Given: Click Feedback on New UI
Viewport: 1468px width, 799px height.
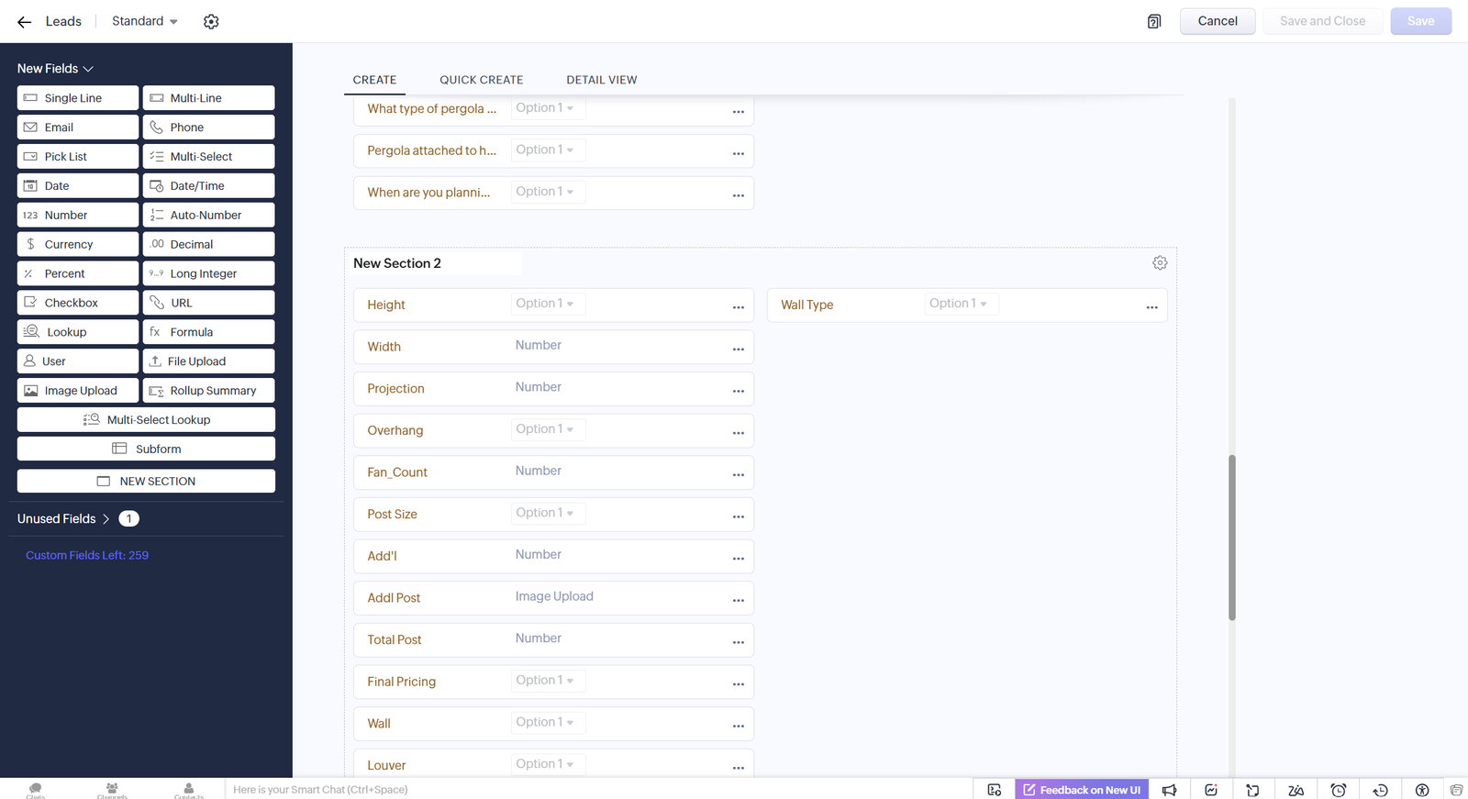Looking at the screenshot, I should click(1082, 790).
